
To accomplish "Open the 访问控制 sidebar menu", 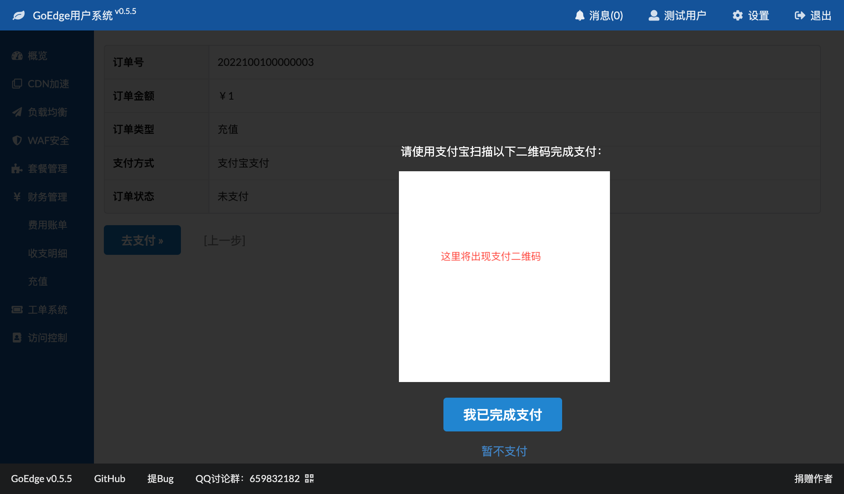I will coord(47,338).
